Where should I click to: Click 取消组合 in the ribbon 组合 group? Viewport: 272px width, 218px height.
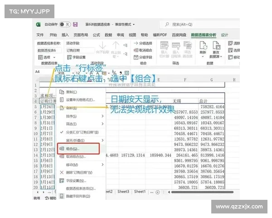[143, 50]
